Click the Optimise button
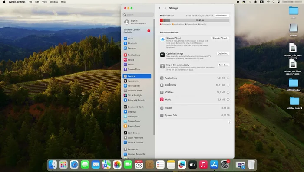Image resolution: width=304 pixels, height=172 pixels. tap(223, 54)
